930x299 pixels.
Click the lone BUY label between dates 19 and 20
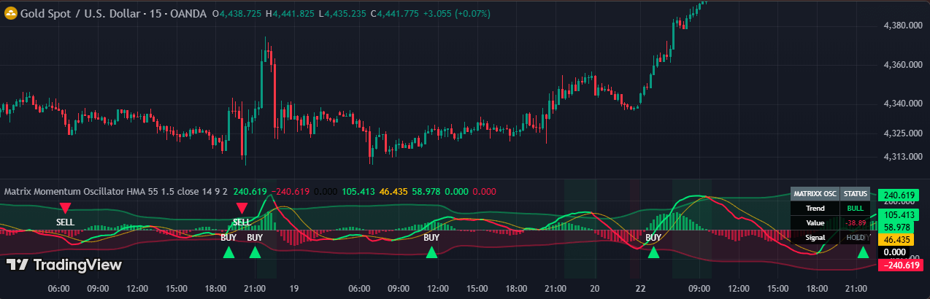click(431, 237)
